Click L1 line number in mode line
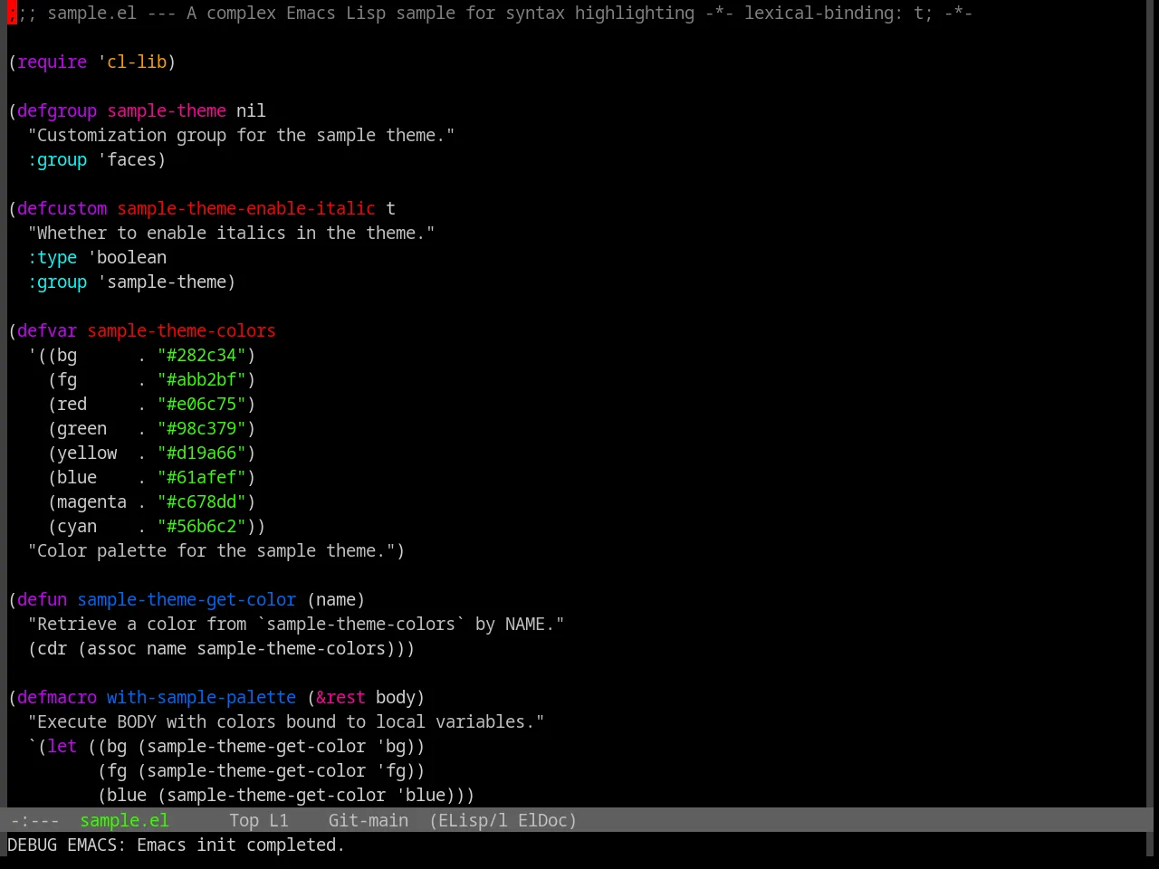This screenshot has height=869, width=1159. [x=278, y=820]
